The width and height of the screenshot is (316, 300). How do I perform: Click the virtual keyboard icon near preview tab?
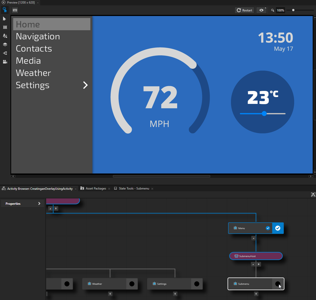pyautogui.click(x=15, y=10)
